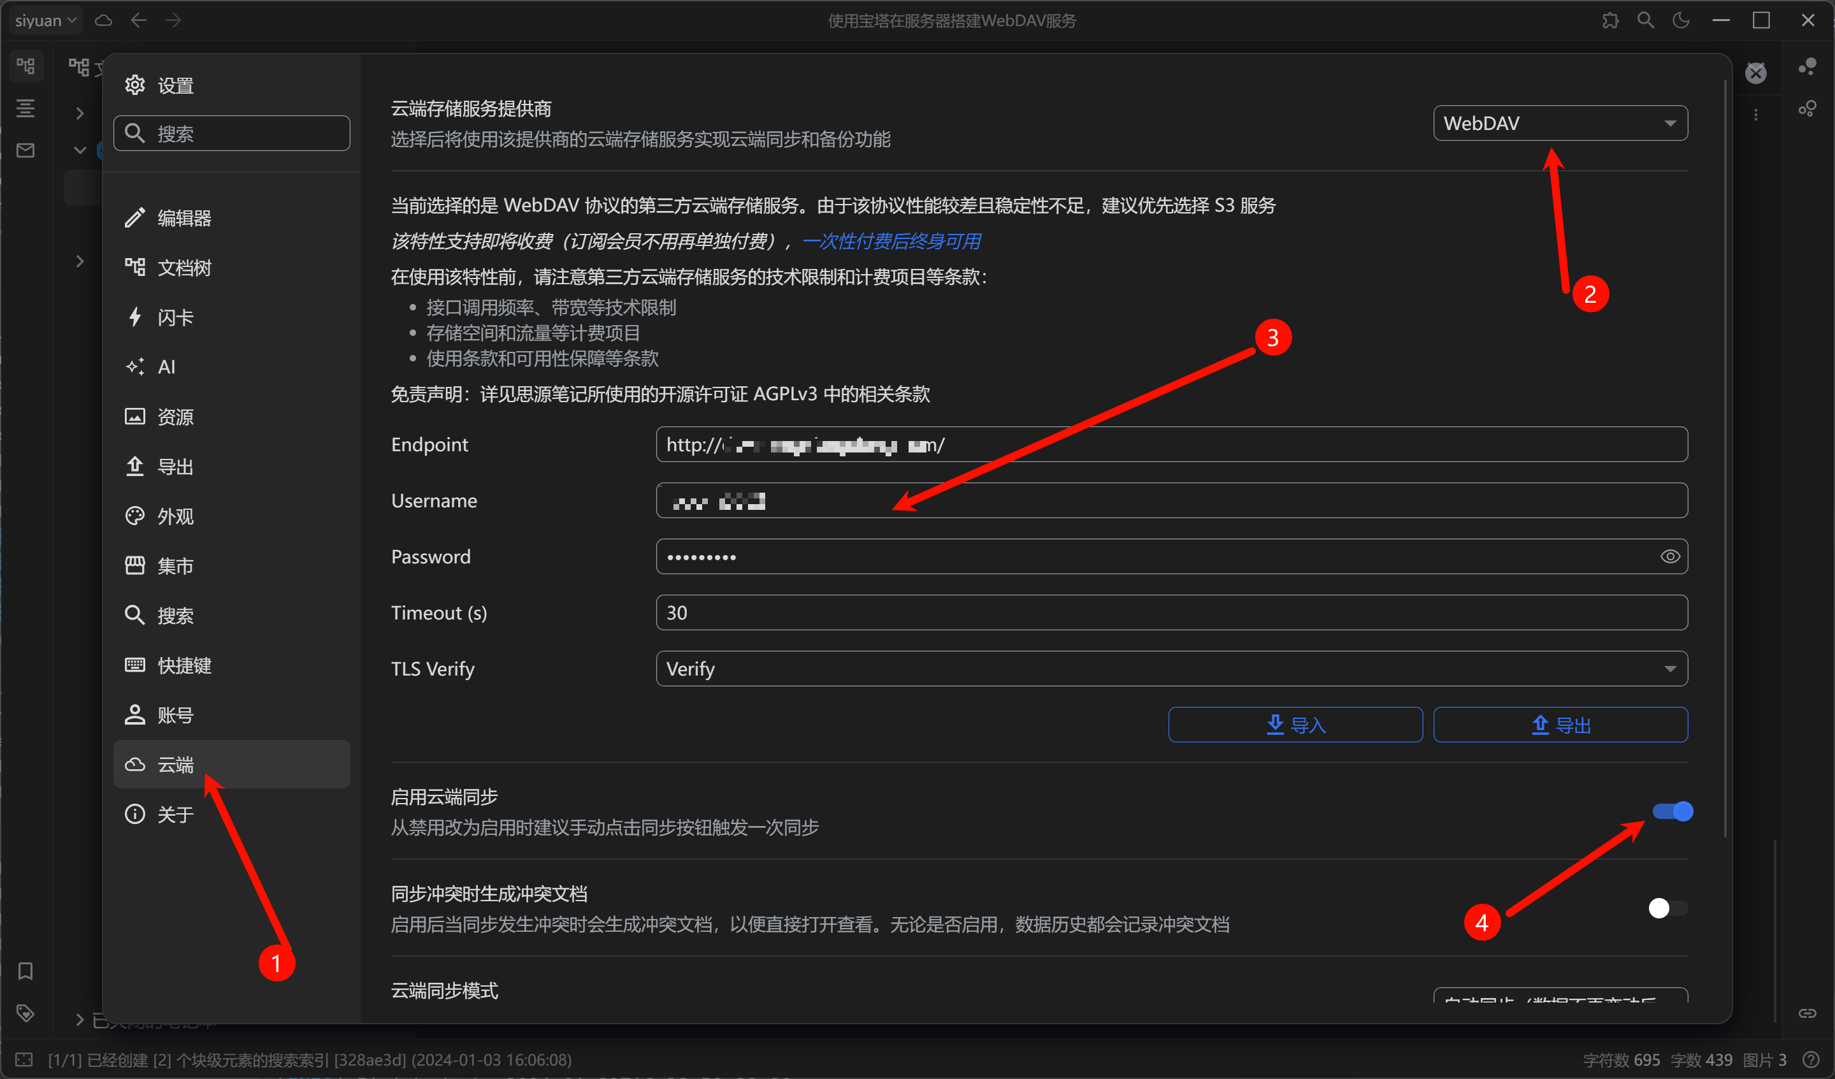This screenshot has width=1835, height=1079.
Task: Open the graph view dock icon
Action: (1808, 66)
